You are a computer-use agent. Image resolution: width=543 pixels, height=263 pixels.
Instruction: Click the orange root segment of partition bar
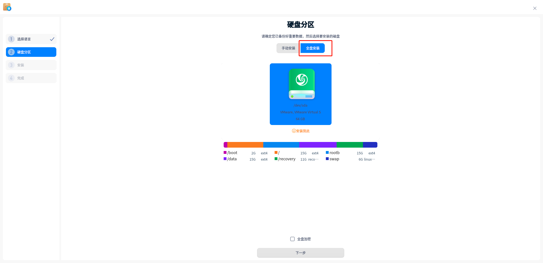coord(245,145)
